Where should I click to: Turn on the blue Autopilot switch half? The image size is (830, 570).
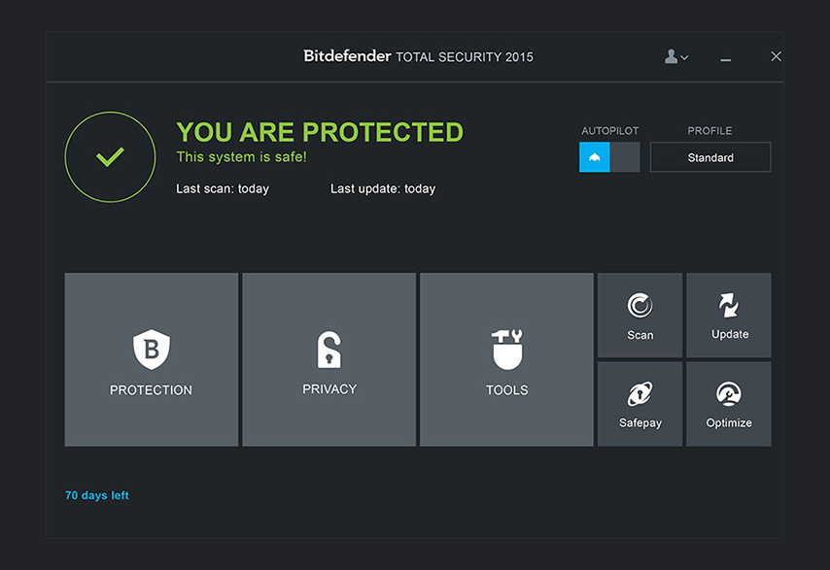point(594,157)
